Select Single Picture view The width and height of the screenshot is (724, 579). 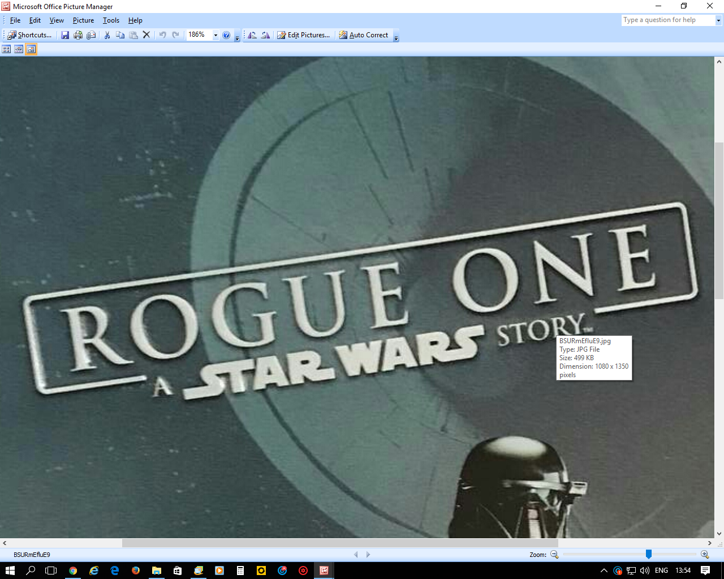31,49
